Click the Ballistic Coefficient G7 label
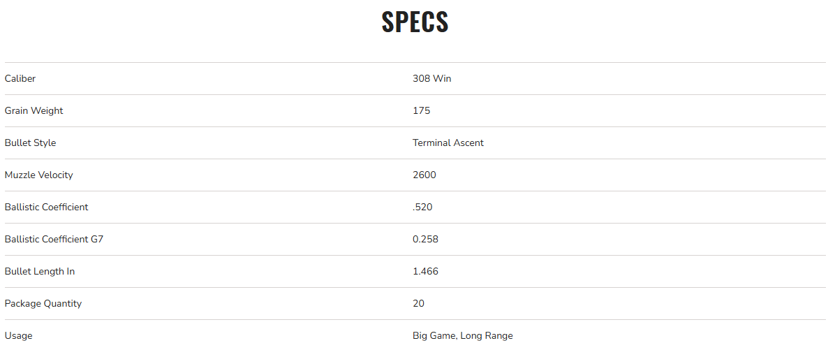The width and height of the screenshot is (835, 343). point(54,239)
